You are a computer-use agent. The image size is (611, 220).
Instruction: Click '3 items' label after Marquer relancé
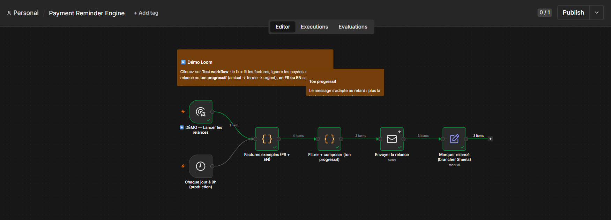(478, 136)
